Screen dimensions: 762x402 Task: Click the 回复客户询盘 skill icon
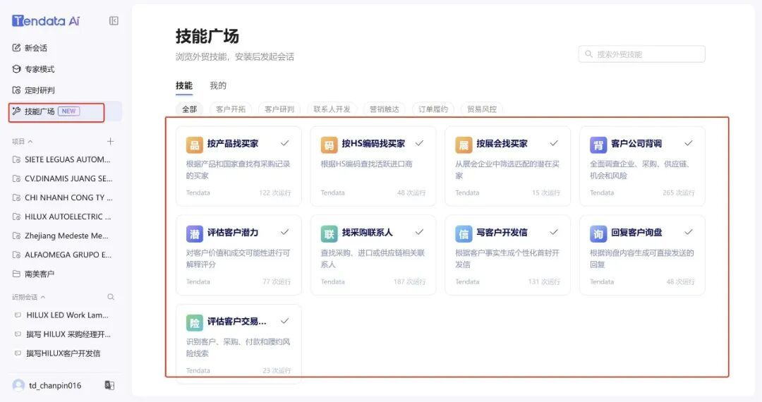(x=598, y=233)
